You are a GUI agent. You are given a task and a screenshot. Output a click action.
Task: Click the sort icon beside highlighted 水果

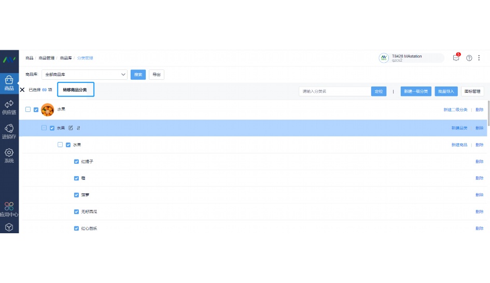78,128
